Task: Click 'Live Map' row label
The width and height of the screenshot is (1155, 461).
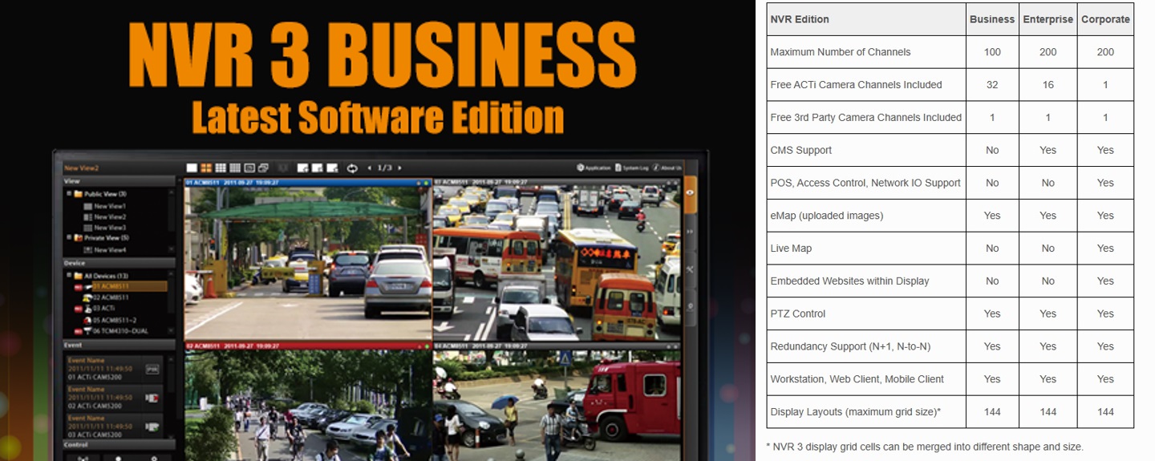Action: pyautogui.click(x=791, y=249)
